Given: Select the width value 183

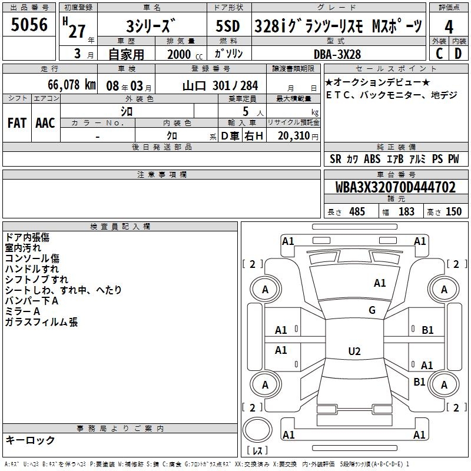Looking at the screenshot, I should (x=406, y=211).
